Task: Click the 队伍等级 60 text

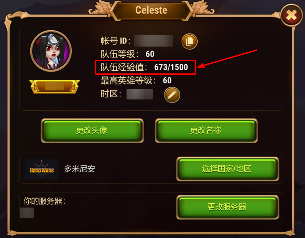Action: tap(127, 54)
